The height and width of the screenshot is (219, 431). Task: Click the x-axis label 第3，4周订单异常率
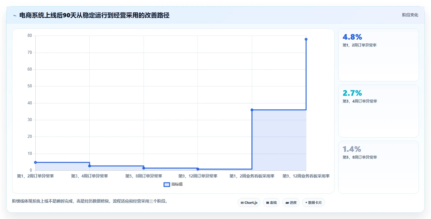pyautogui.click(x=90, y=176)
